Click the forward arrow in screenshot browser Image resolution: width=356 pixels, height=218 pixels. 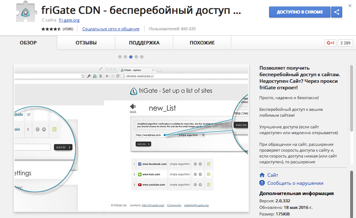coord(112,76)
